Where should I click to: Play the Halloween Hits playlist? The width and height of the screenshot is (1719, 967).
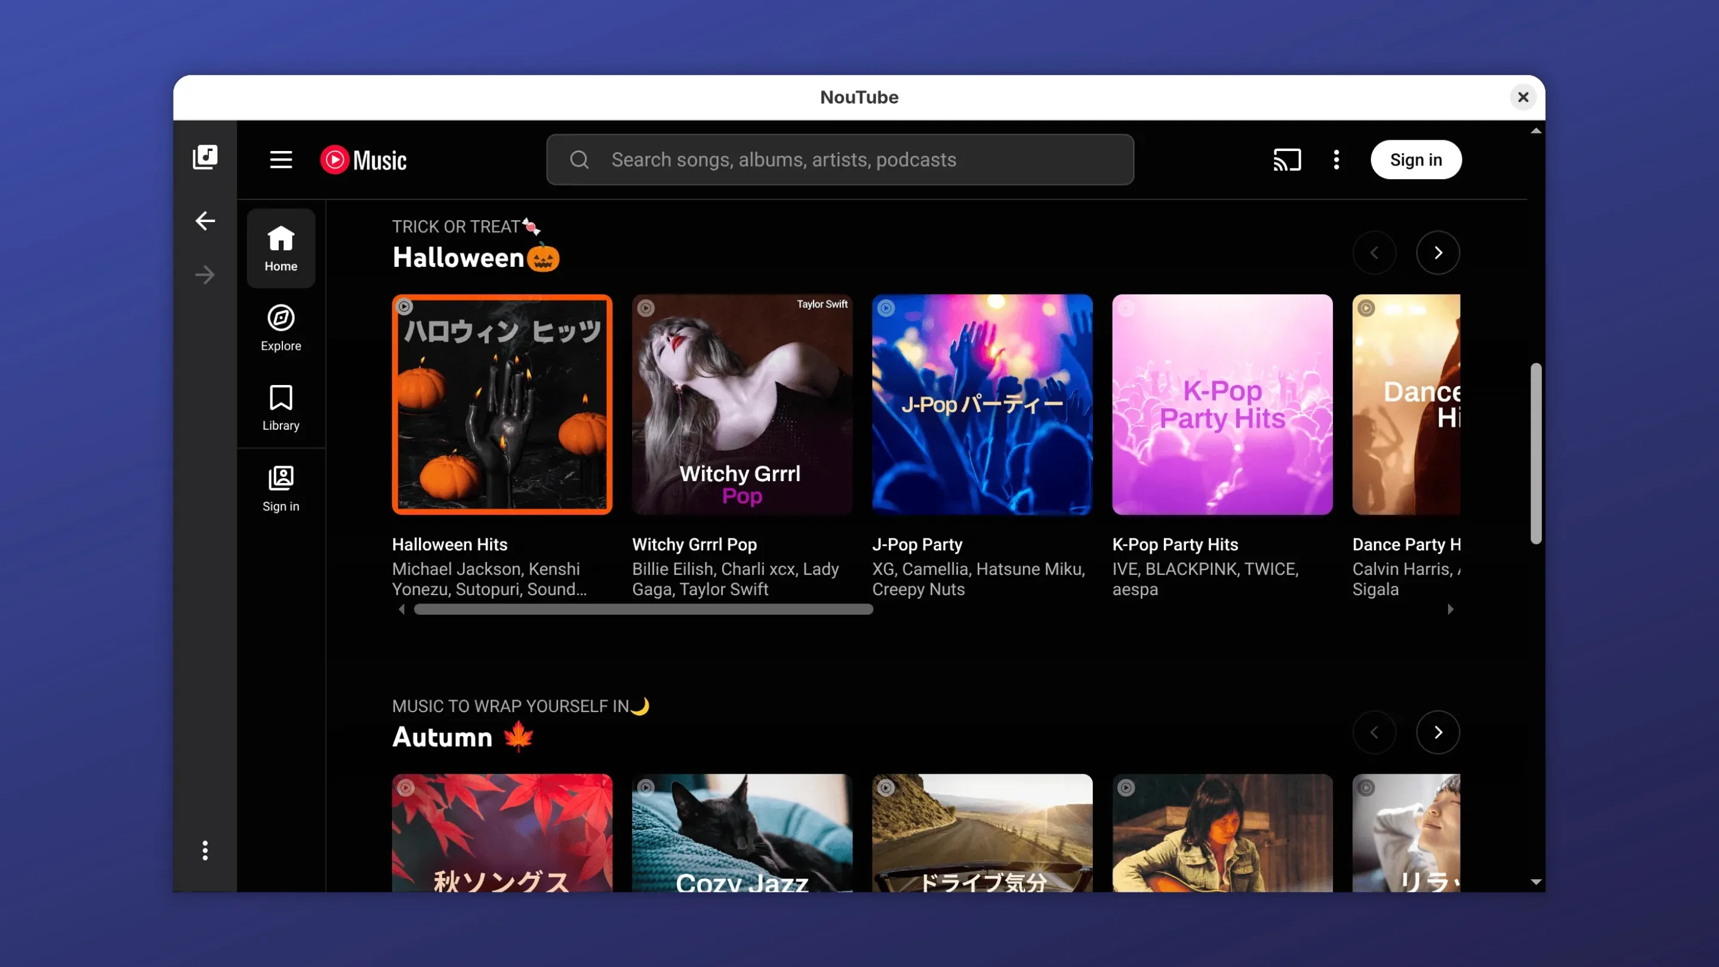502,405
